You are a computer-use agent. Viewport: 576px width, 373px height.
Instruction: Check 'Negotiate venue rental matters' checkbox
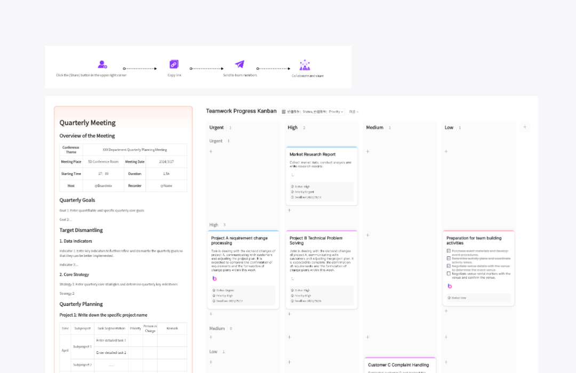point(449,273)
